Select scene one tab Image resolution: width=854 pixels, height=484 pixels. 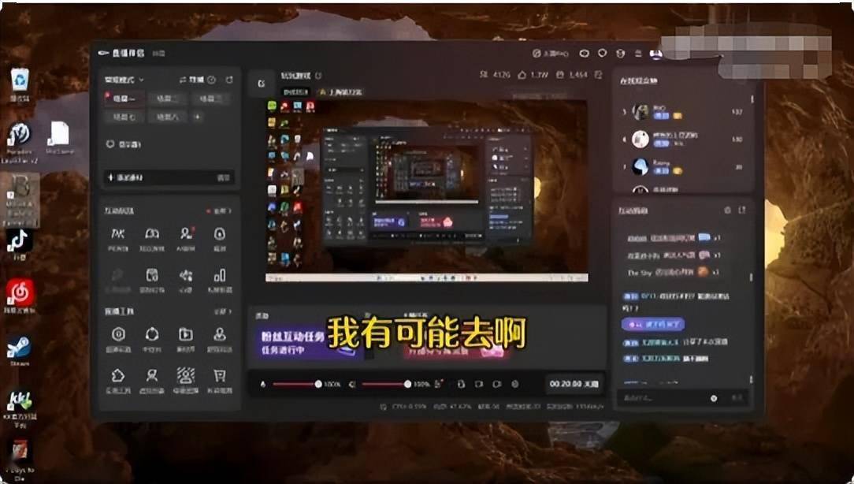pos(124,99)
